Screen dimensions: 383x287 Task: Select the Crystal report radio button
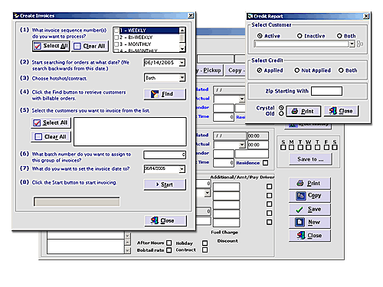(281, 108)
